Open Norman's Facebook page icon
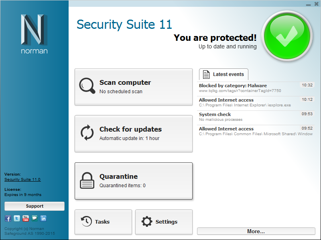The height and width of the screenshot is (240, 321). pyautogui.click(x=8, y=218)
